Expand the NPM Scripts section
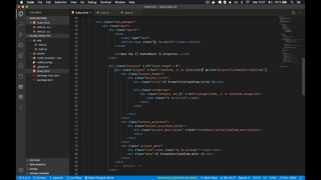The height and width of the screenshot is (180, 321). (x=37, y=164)
